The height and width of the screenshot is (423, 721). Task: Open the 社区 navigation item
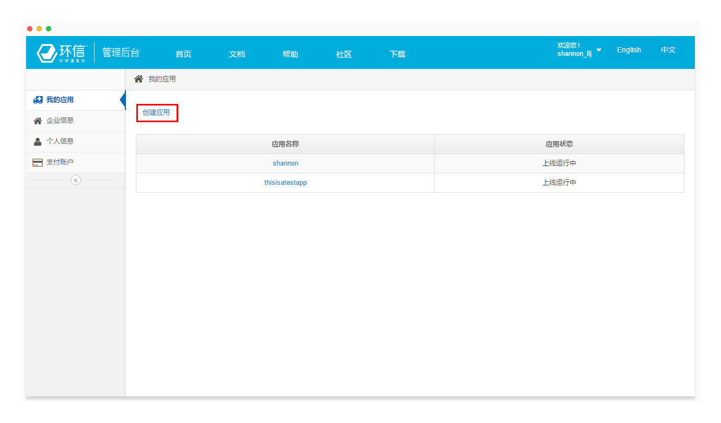click(344, 54)
